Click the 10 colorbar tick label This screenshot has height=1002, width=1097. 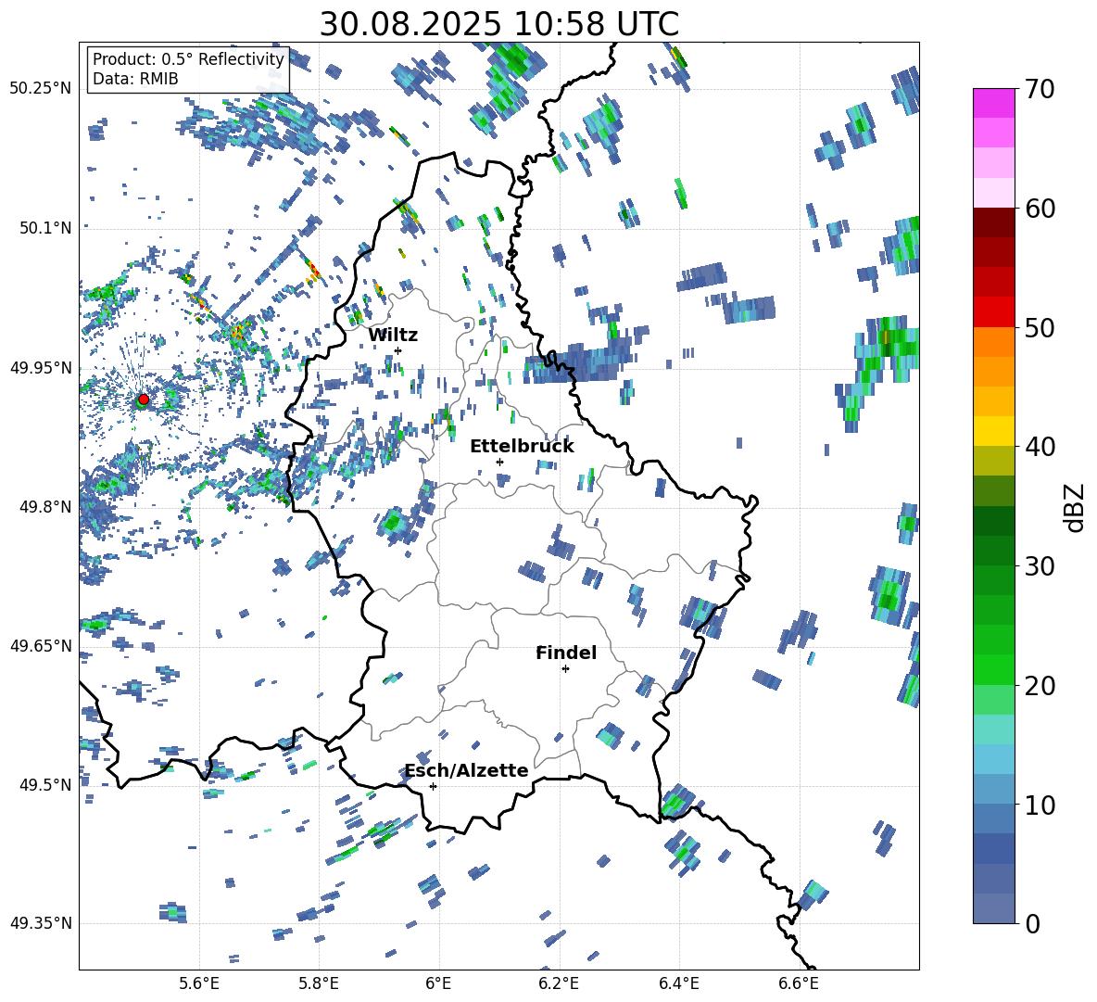click(x=1040, y=805)
